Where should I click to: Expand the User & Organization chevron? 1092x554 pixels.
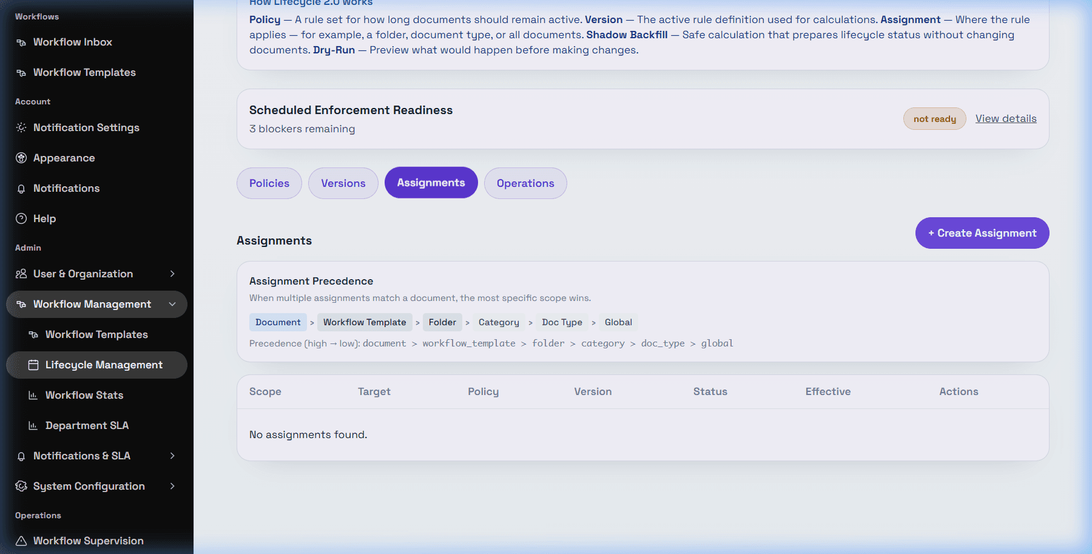tap(172, 274)
